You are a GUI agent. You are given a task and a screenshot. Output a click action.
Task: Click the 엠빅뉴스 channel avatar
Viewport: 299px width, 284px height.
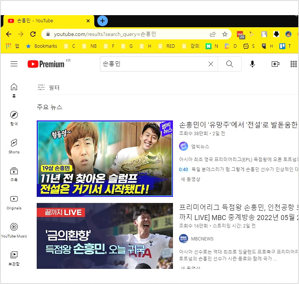[184, 146]
